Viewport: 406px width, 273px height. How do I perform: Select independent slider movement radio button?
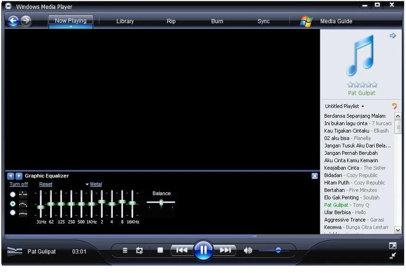coord(12,194)
